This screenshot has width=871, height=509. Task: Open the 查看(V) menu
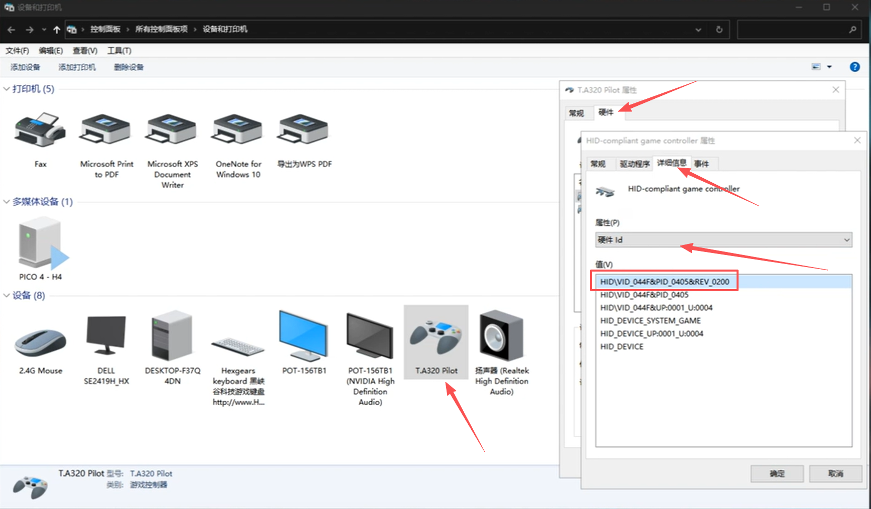[x=85, y=51]
